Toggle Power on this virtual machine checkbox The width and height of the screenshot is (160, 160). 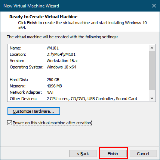pyautogui.click(x=9, y=123)
